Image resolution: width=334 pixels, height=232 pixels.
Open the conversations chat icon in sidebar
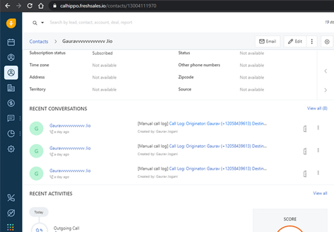tap(11, 118)
